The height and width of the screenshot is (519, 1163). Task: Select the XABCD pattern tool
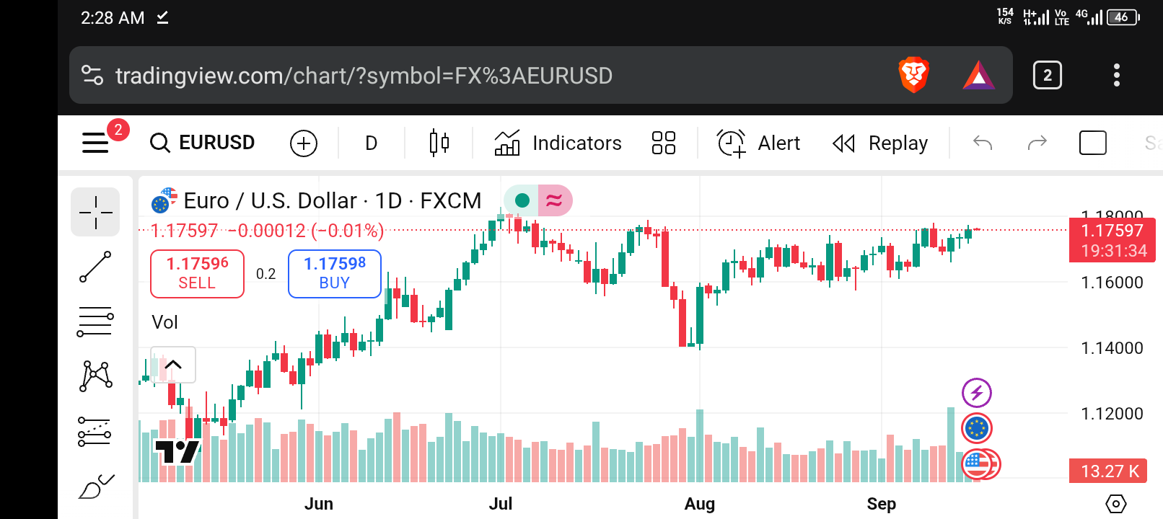tap(95, 376)
